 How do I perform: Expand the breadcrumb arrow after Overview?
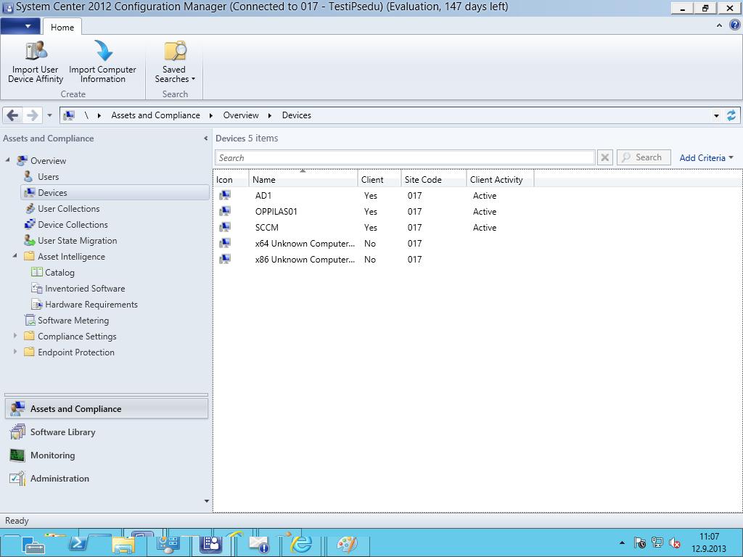click(270, 115)
